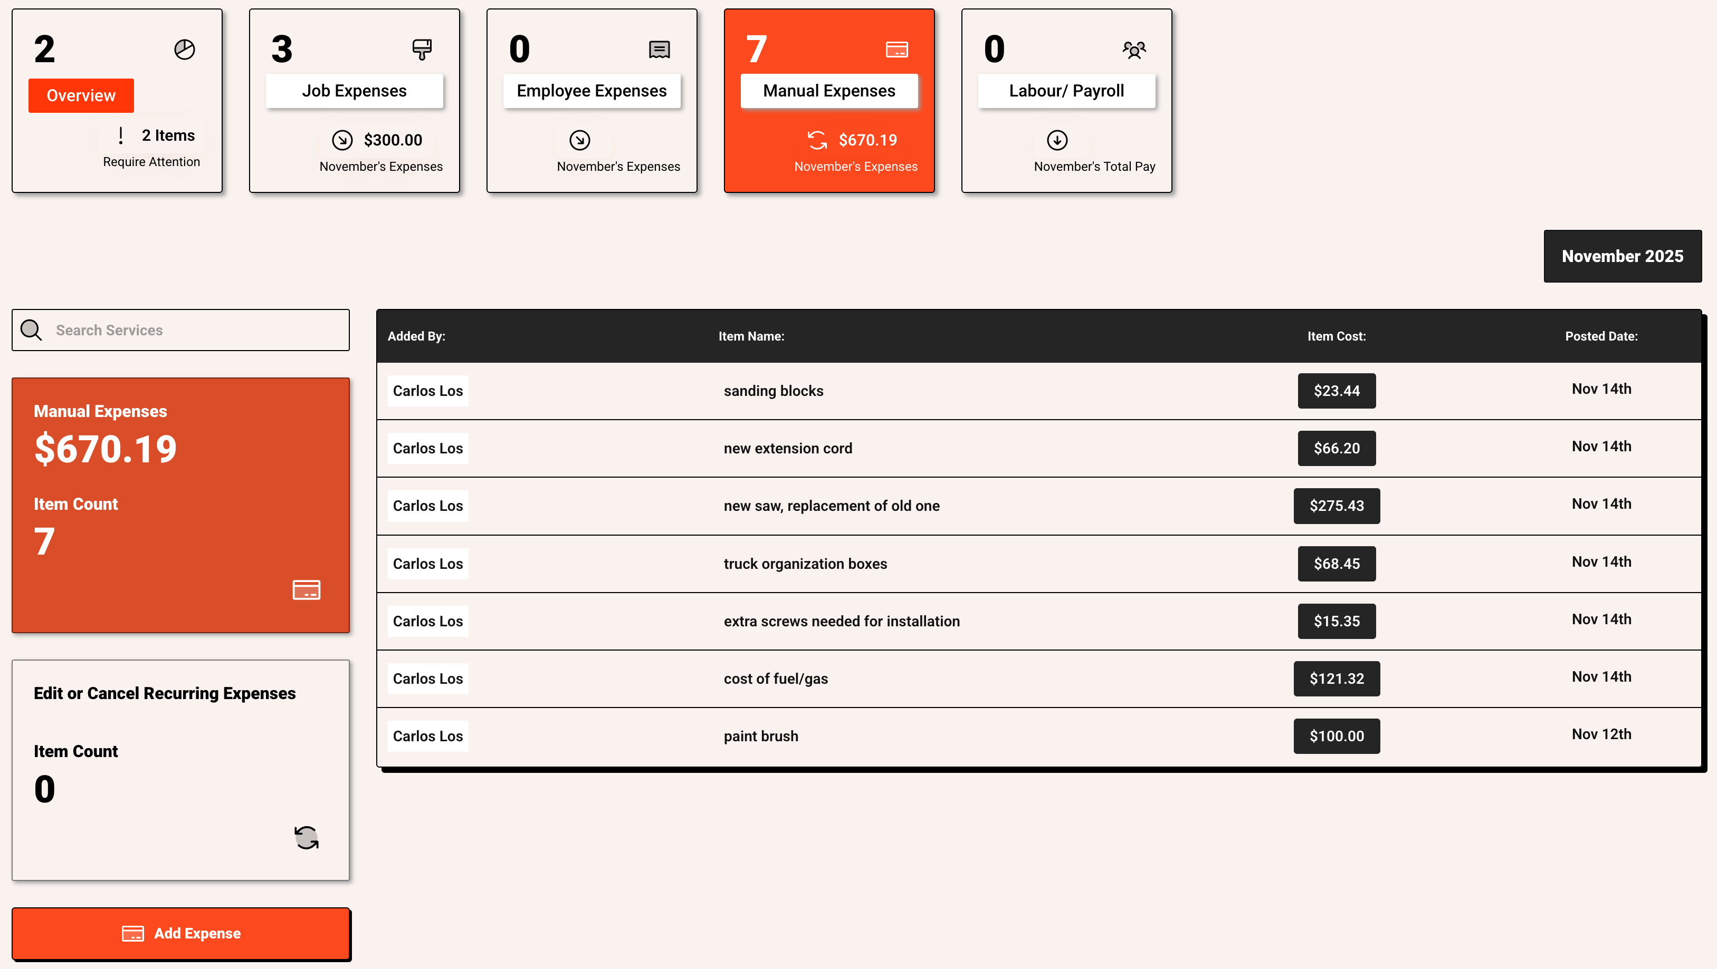Switch to Employee Expenses tab
Screen dimensions: 1717x969
591,91
